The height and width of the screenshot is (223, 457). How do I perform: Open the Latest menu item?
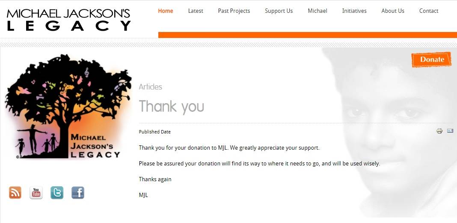pyautogui.click(x=196, y=11)
